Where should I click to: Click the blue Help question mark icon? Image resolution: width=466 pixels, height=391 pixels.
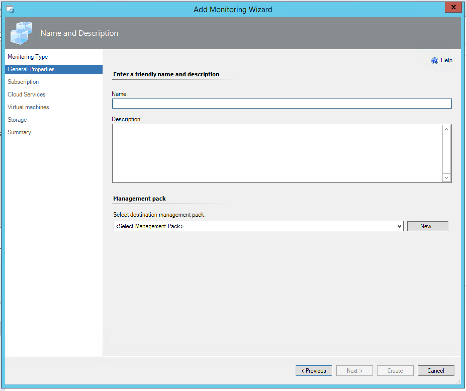click(435, 61)
